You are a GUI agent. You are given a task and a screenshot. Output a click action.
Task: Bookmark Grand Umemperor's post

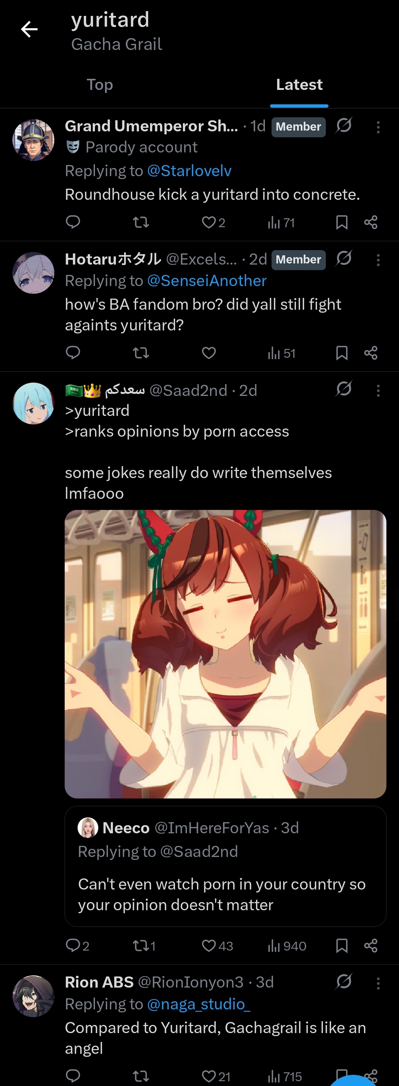click(342, 222)
